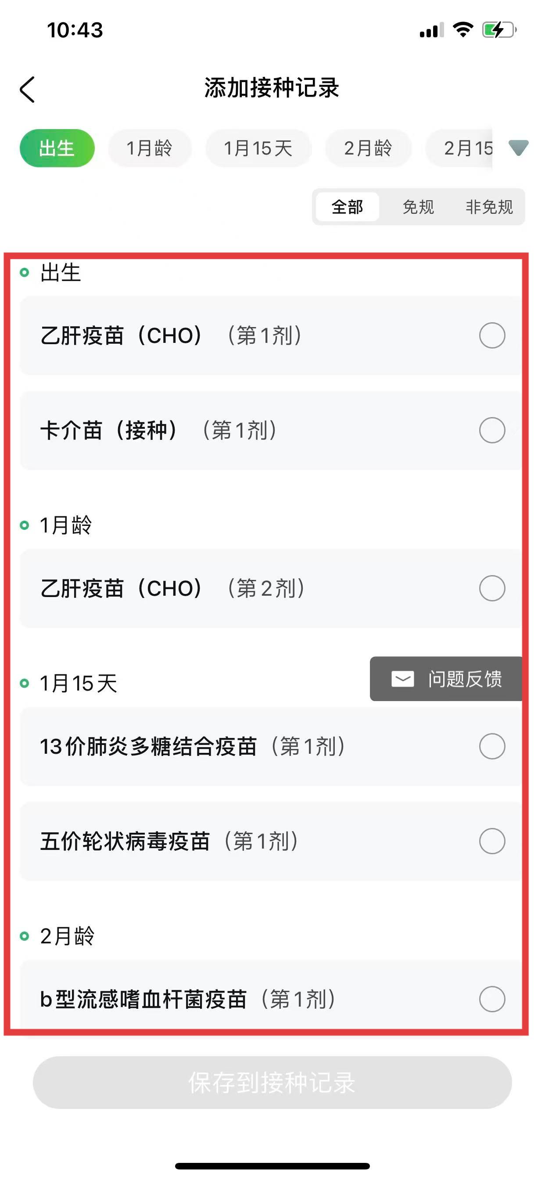Select 乙肝疫苗 (CHO) 第1剂 radio button

click(492, 335)
